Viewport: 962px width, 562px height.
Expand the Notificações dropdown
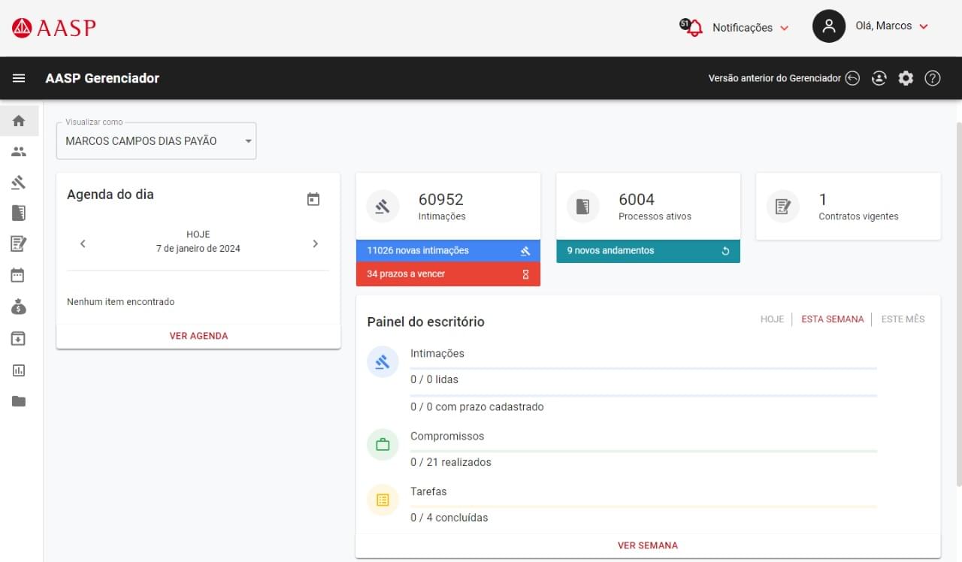click(751, 28)
